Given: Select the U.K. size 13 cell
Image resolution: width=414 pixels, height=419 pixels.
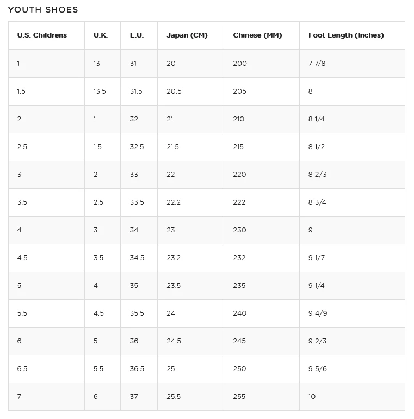Looking at the screenshot, I should (x=97, y=64).
